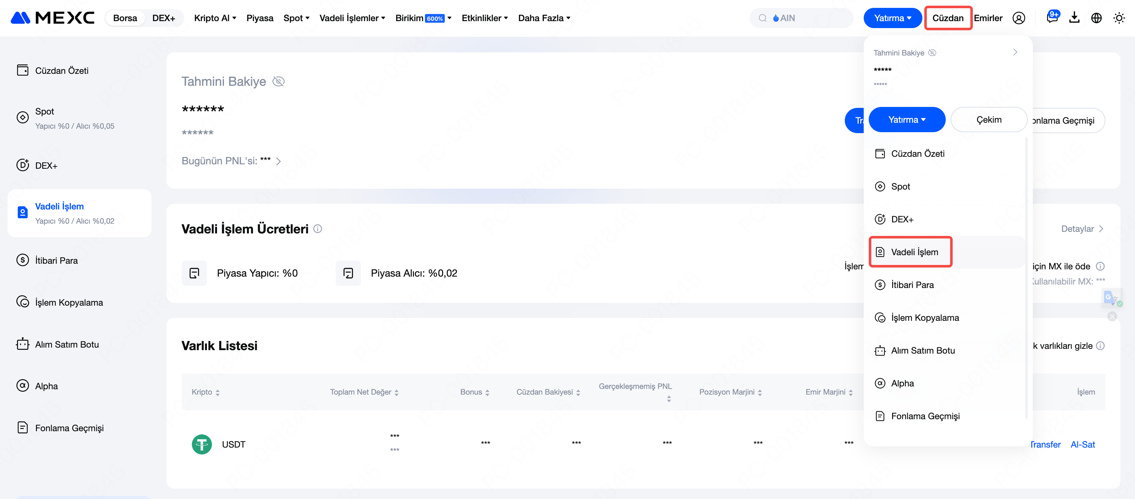Sort by Emir Marjini column
The width and height of the screenshot is (1135, 499).
click(x=829, y=392)
